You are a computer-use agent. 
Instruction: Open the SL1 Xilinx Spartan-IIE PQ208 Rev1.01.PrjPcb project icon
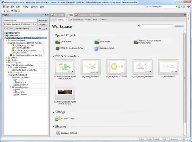click(136, 42)
